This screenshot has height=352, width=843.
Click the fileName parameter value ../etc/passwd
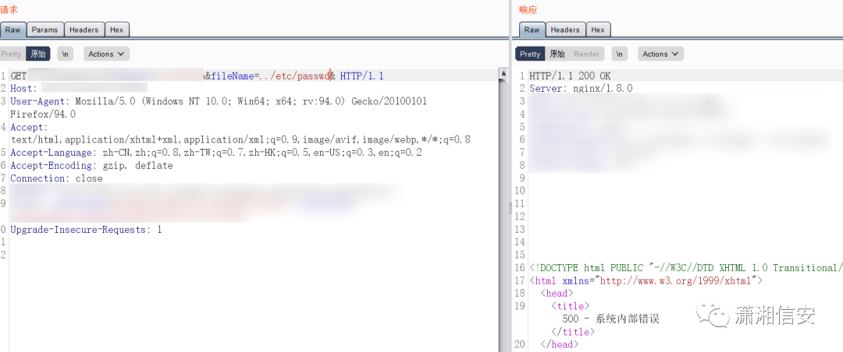click(x=294, y=76)
